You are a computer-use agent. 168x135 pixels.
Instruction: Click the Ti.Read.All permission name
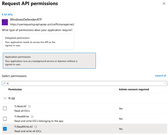click(20, 106)
